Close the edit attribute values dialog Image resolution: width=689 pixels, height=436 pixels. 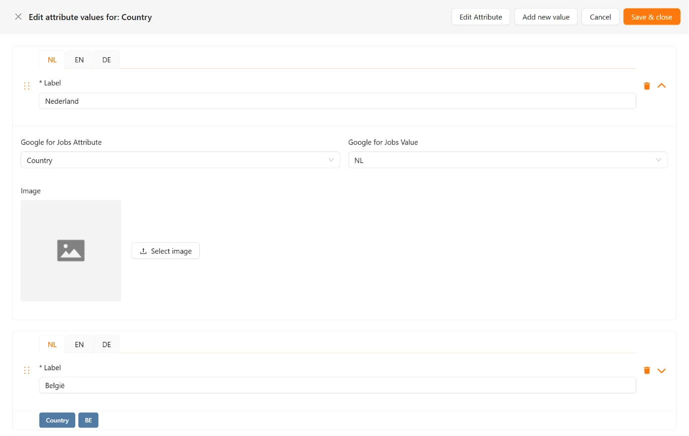18,17
